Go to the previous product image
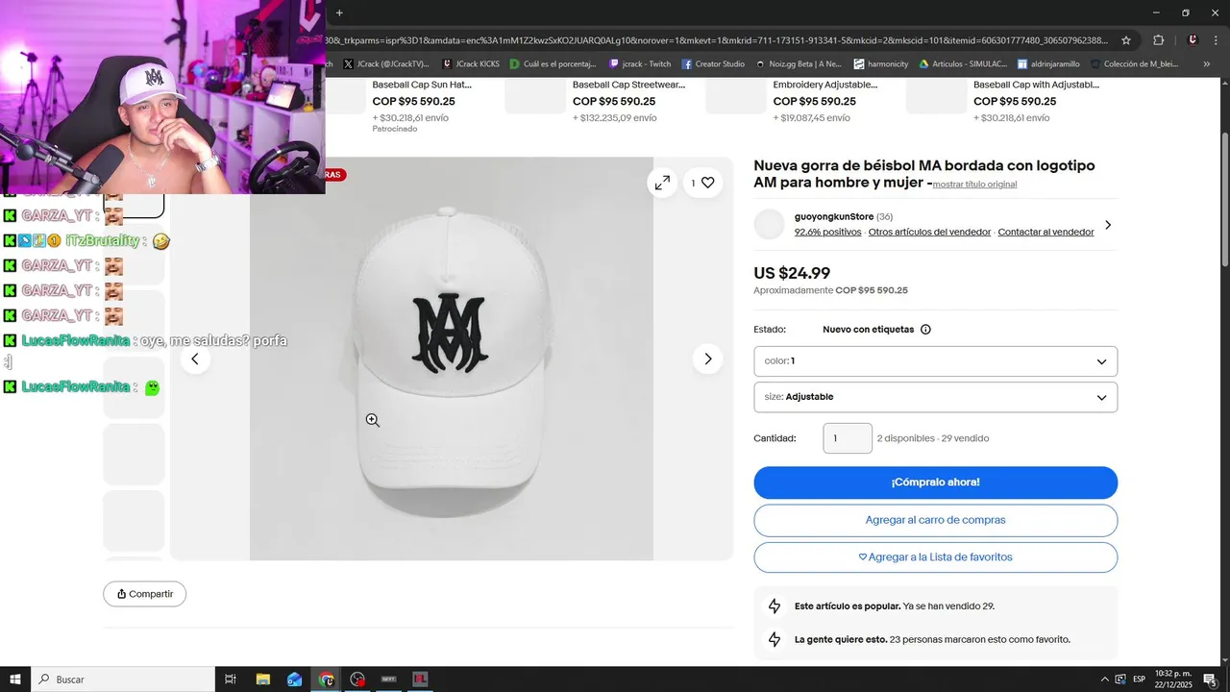Screen dimensions: 1230x692 coord(195,359)
